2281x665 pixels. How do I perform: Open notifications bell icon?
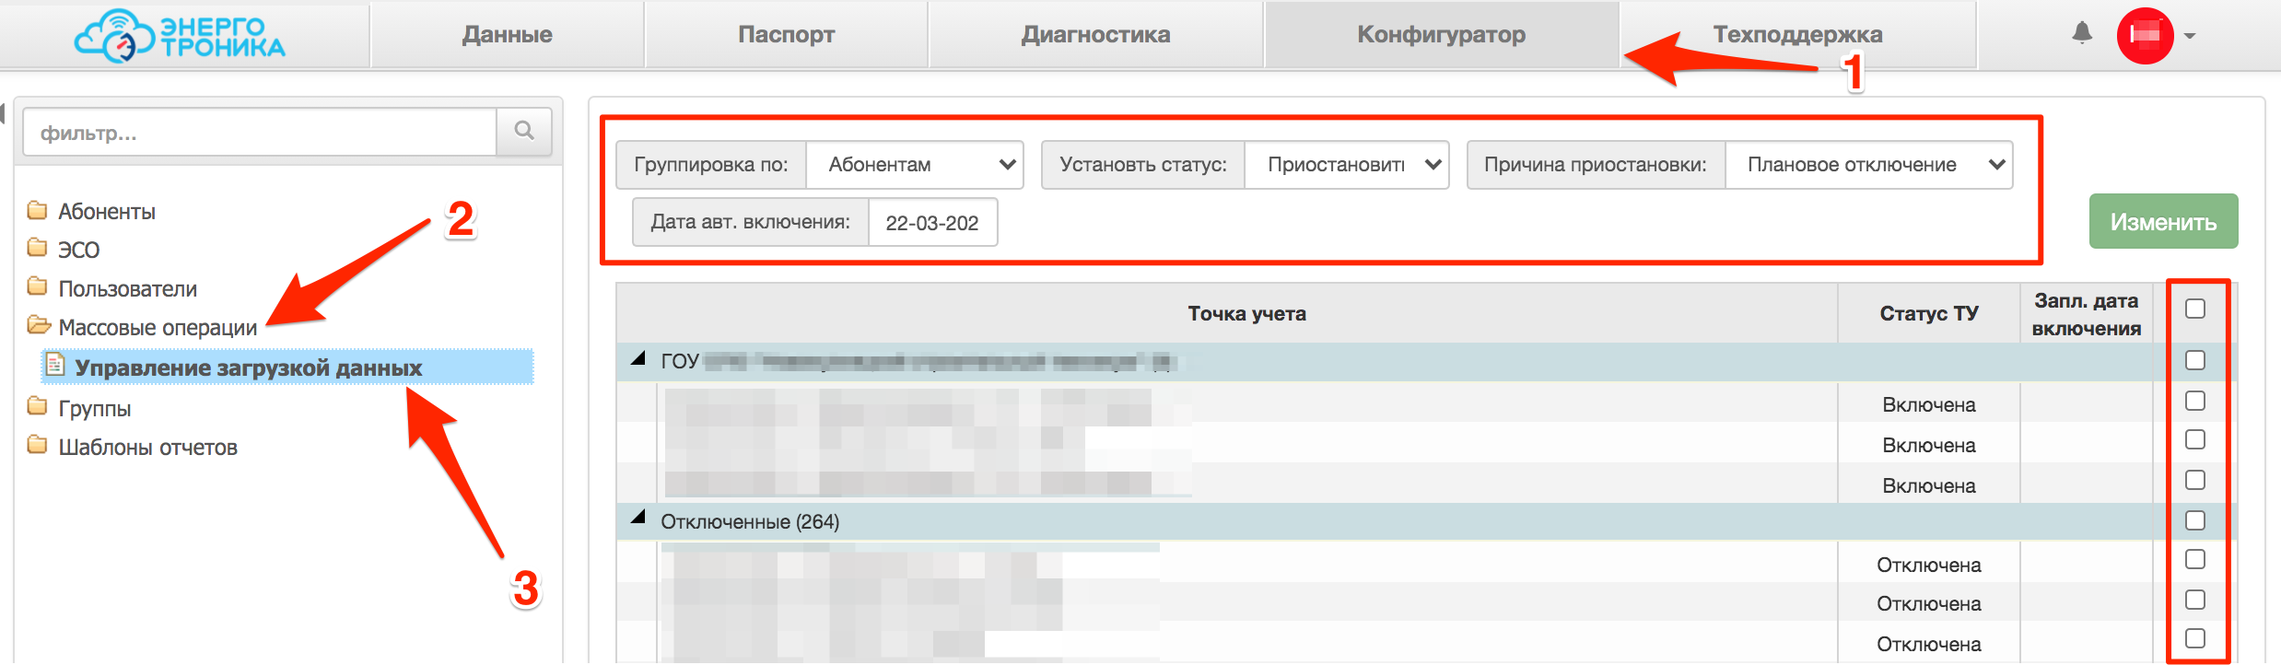tap(2082, 33)
